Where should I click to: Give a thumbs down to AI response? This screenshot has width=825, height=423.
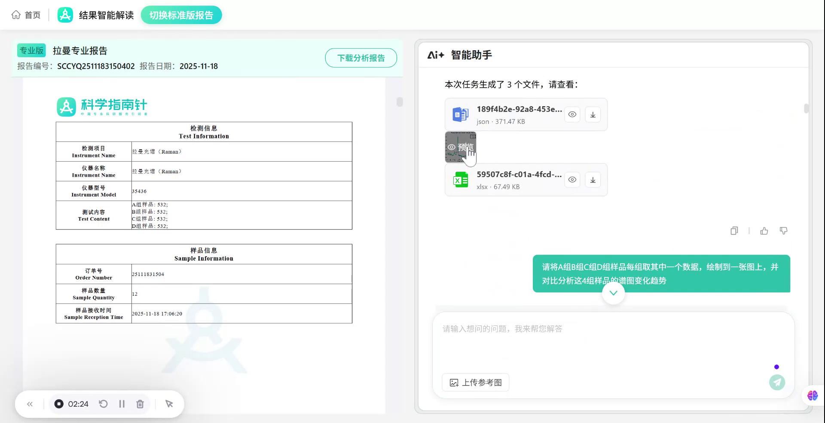[783, 231]
